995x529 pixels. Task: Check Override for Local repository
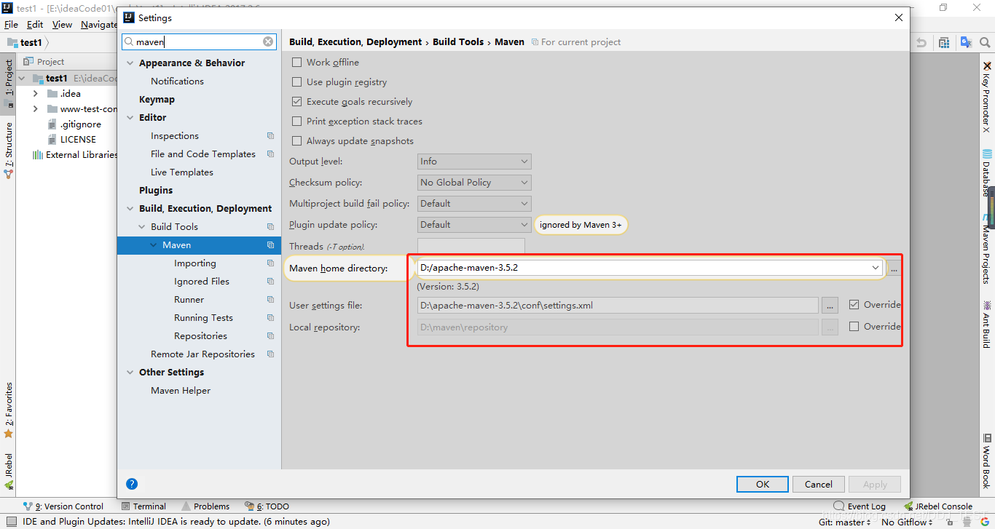pyautogui.click(x=854, y=327)
